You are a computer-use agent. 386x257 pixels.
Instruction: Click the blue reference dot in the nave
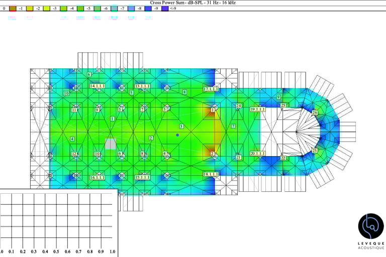pos(177,135)
